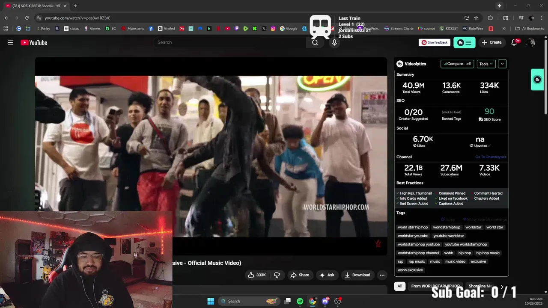Collapse the Videolytics panel chevron
Image resolution: width=548 pixels, height=308 pixels.
pyautogui.click(x=502, y=64)
